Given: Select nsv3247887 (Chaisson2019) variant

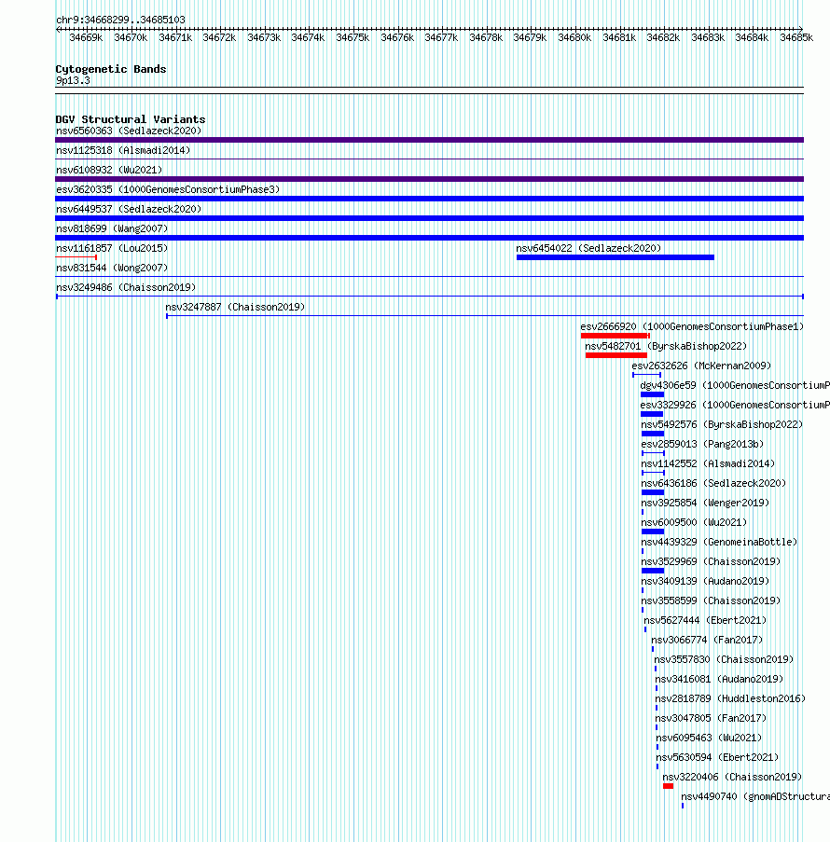Looking at the screenshot, I should click(235, 307).
